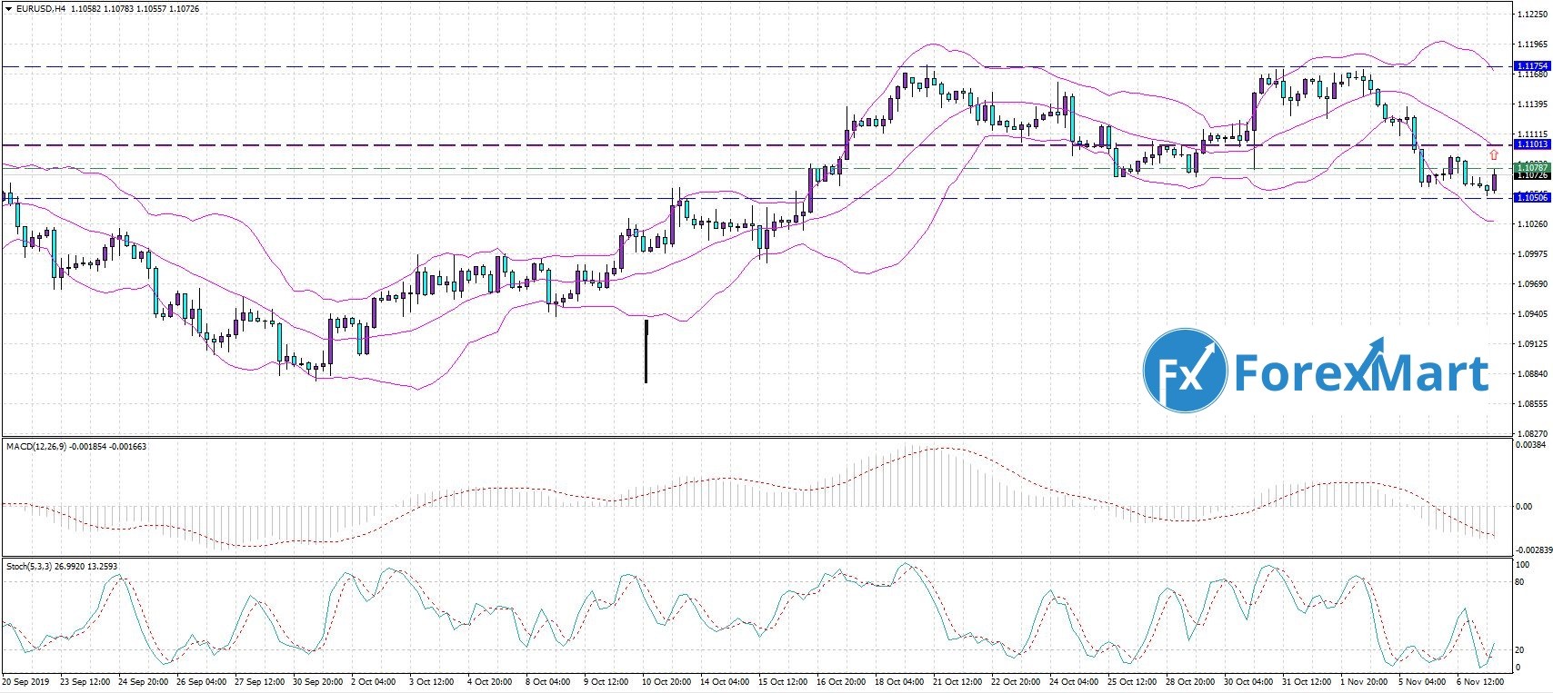Click the -0.002839 MACD scale value
The height and width of the screenshot is (693, 1553).
click(x=1532, y=550)
